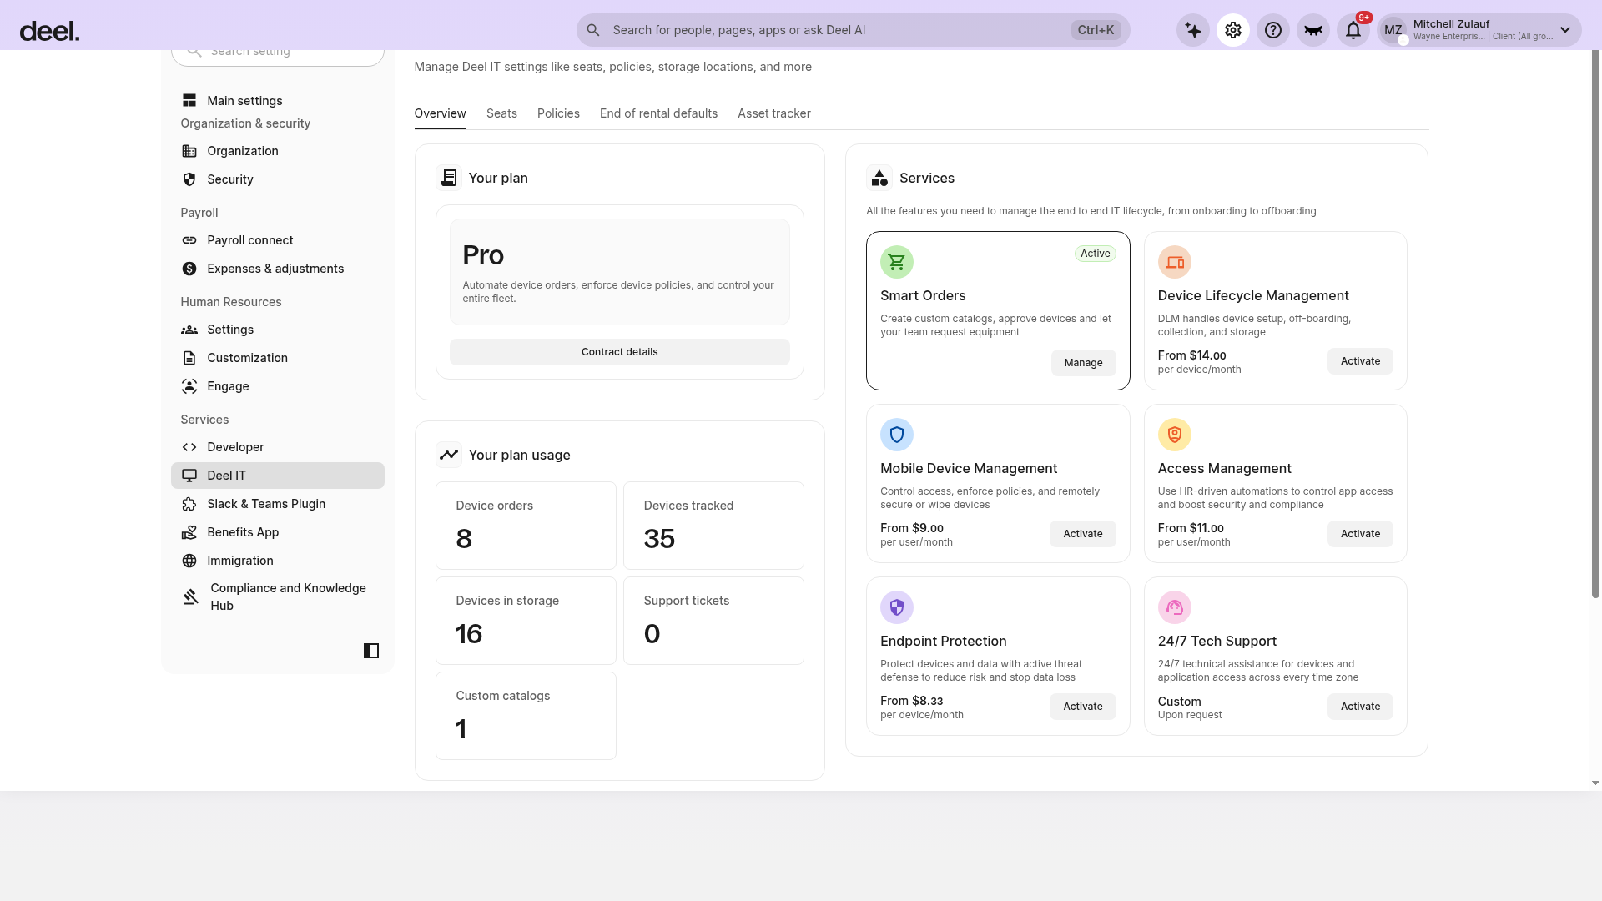Click the 'From $9.00' price text
Viewport: 1602px width, 901px height.
(911, 528)
